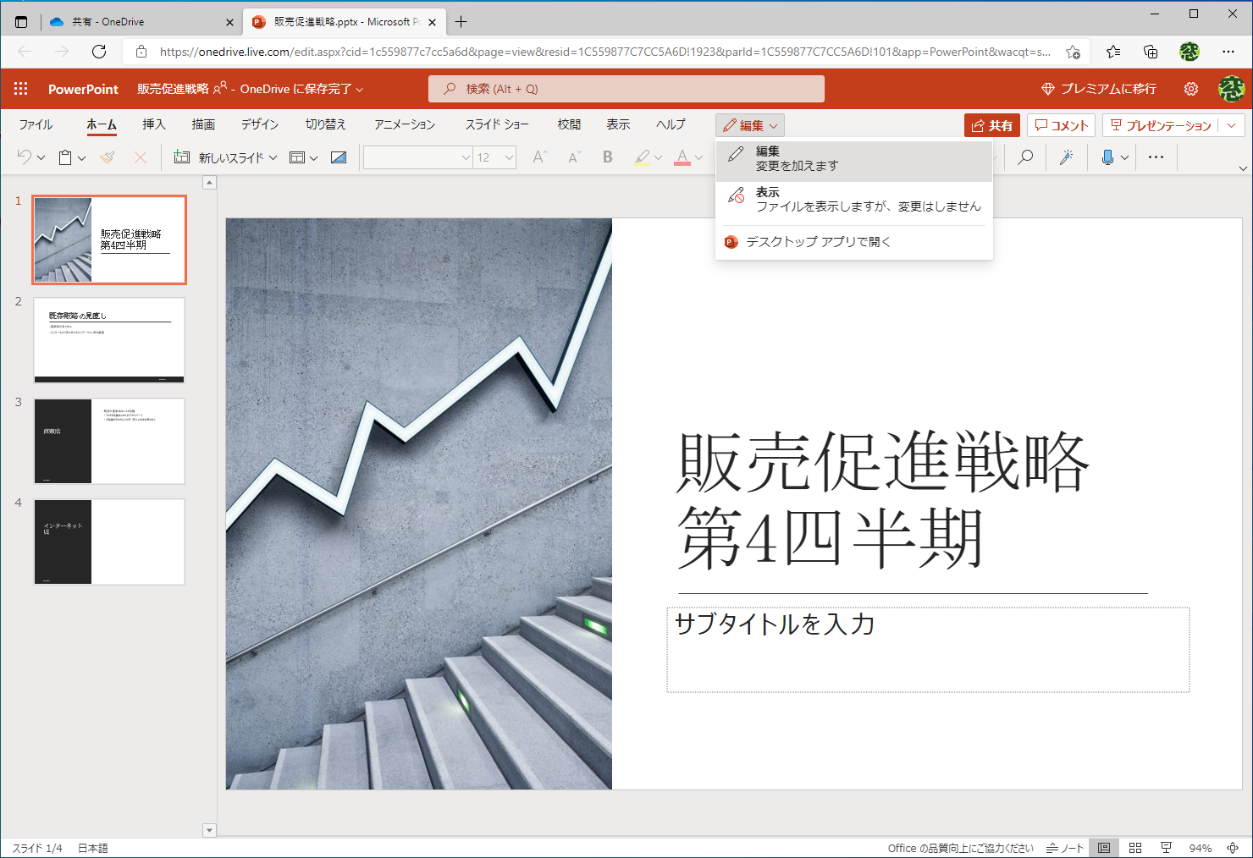
Task: Click the Delete slide icon
Action: [x=140, y=157]
